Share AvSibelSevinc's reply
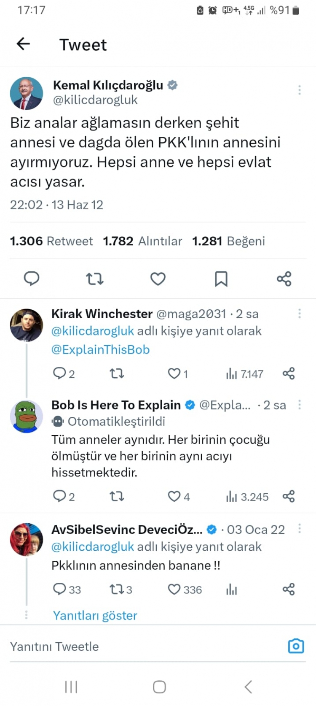The height and width of the screenshot is (706, 316). pos(289,589)
